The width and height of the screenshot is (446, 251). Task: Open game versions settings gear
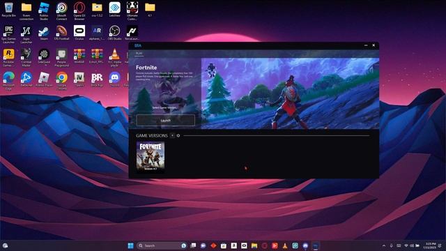(x=178, y=136)
